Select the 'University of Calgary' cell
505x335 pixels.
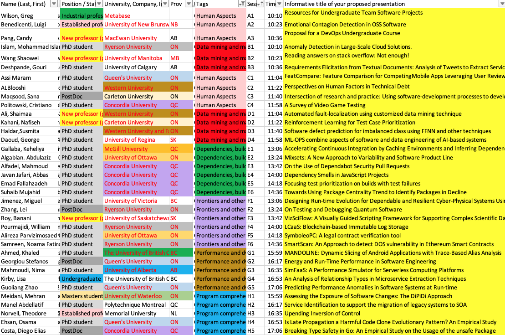136,67
